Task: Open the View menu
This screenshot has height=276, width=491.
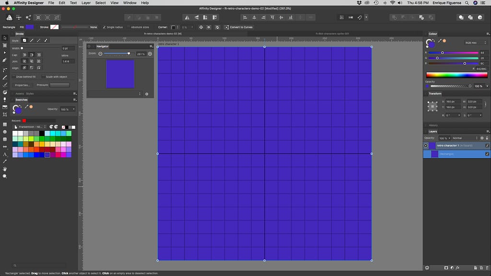Action: click(x=114, y=3)
